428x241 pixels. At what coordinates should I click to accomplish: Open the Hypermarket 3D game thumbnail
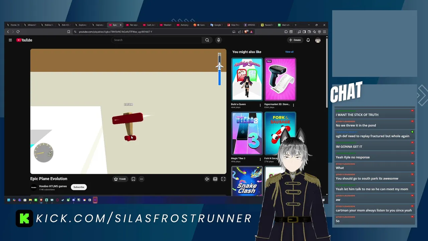coord(280,80)
